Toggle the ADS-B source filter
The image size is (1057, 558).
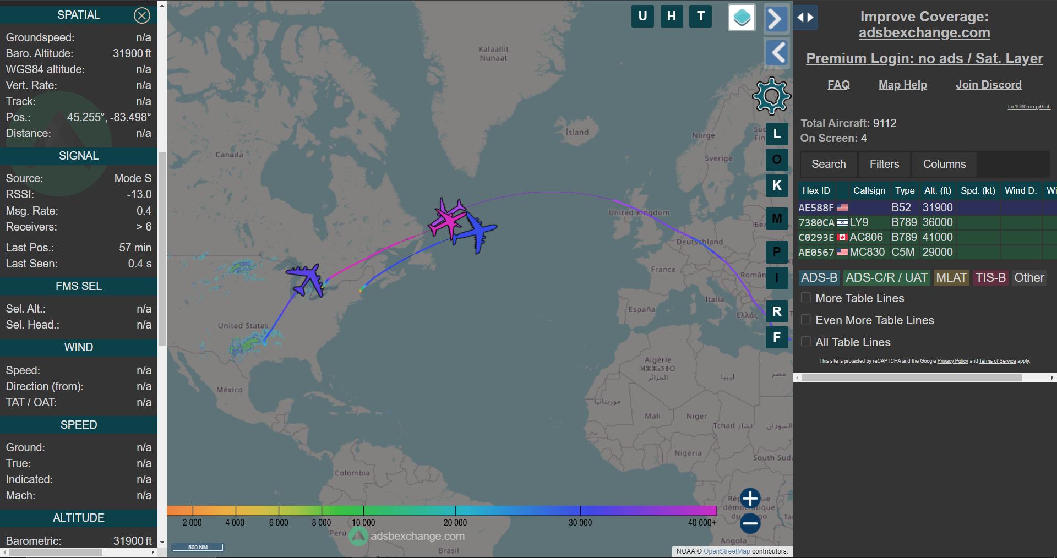(x=819, y=278)
